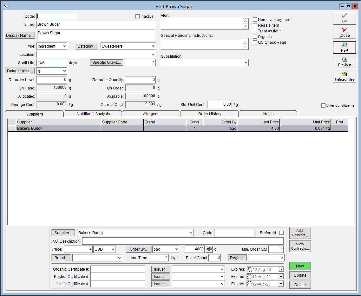This screenshot has height=296, width=361.
Task: Click the Kosher Certificate # input field
Action: [x=118, y=276]
